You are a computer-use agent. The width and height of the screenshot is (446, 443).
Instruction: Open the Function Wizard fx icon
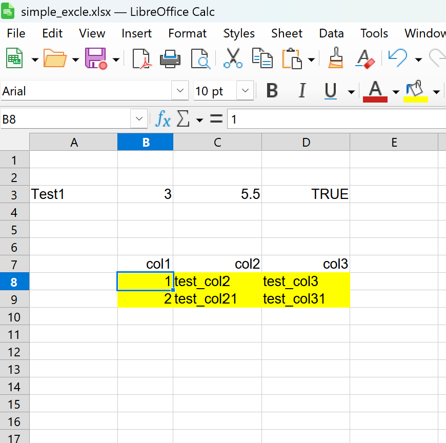click(x=163, y=118)
